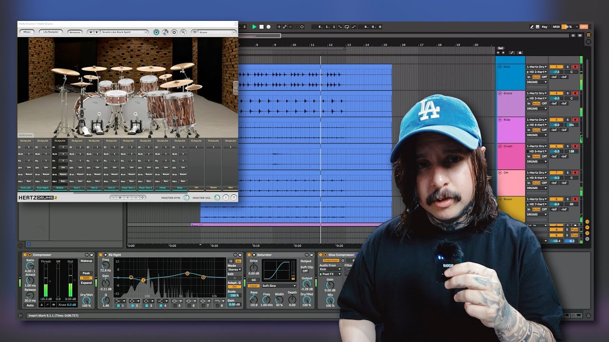Toggle EQ Eight band 3 checkbox

point(146,305)
